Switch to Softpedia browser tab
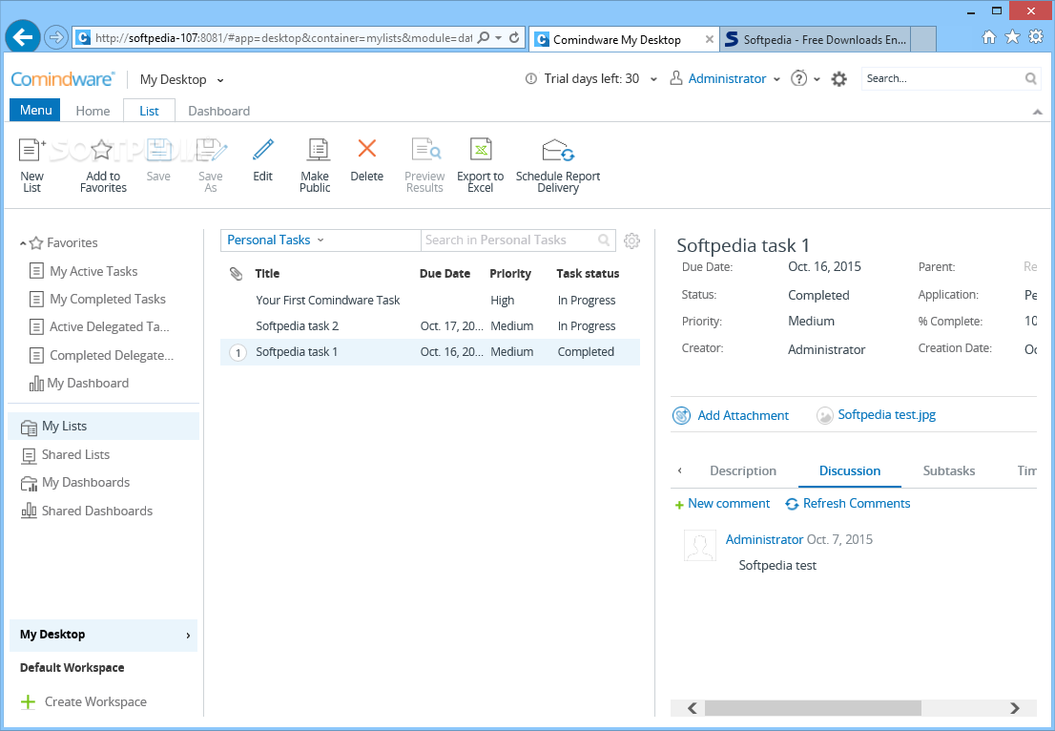 coord(816,40)
